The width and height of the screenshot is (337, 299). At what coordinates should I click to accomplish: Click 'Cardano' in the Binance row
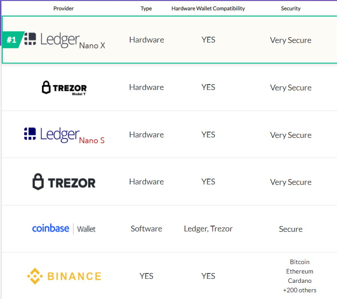click(x=299, y=281)
